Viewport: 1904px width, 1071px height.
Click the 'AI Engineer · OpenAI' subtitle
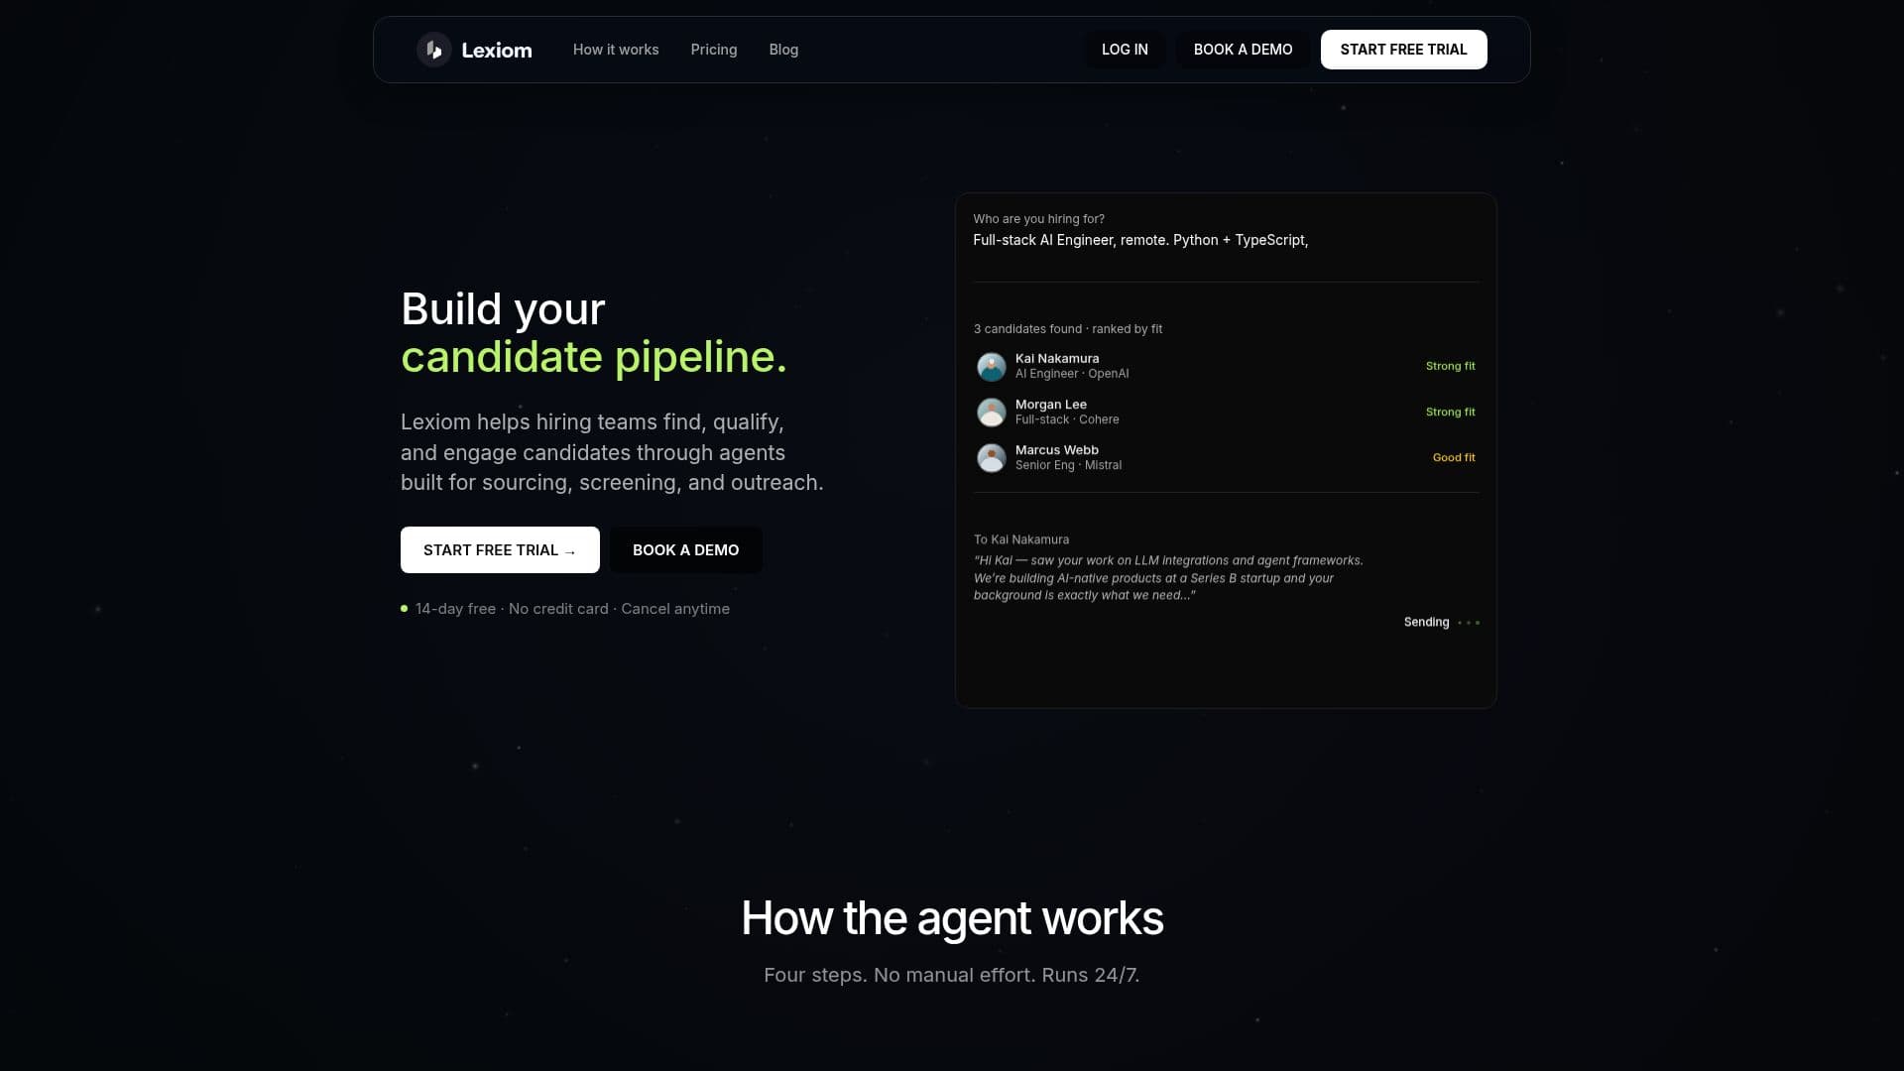click(x=1072, y=374)
